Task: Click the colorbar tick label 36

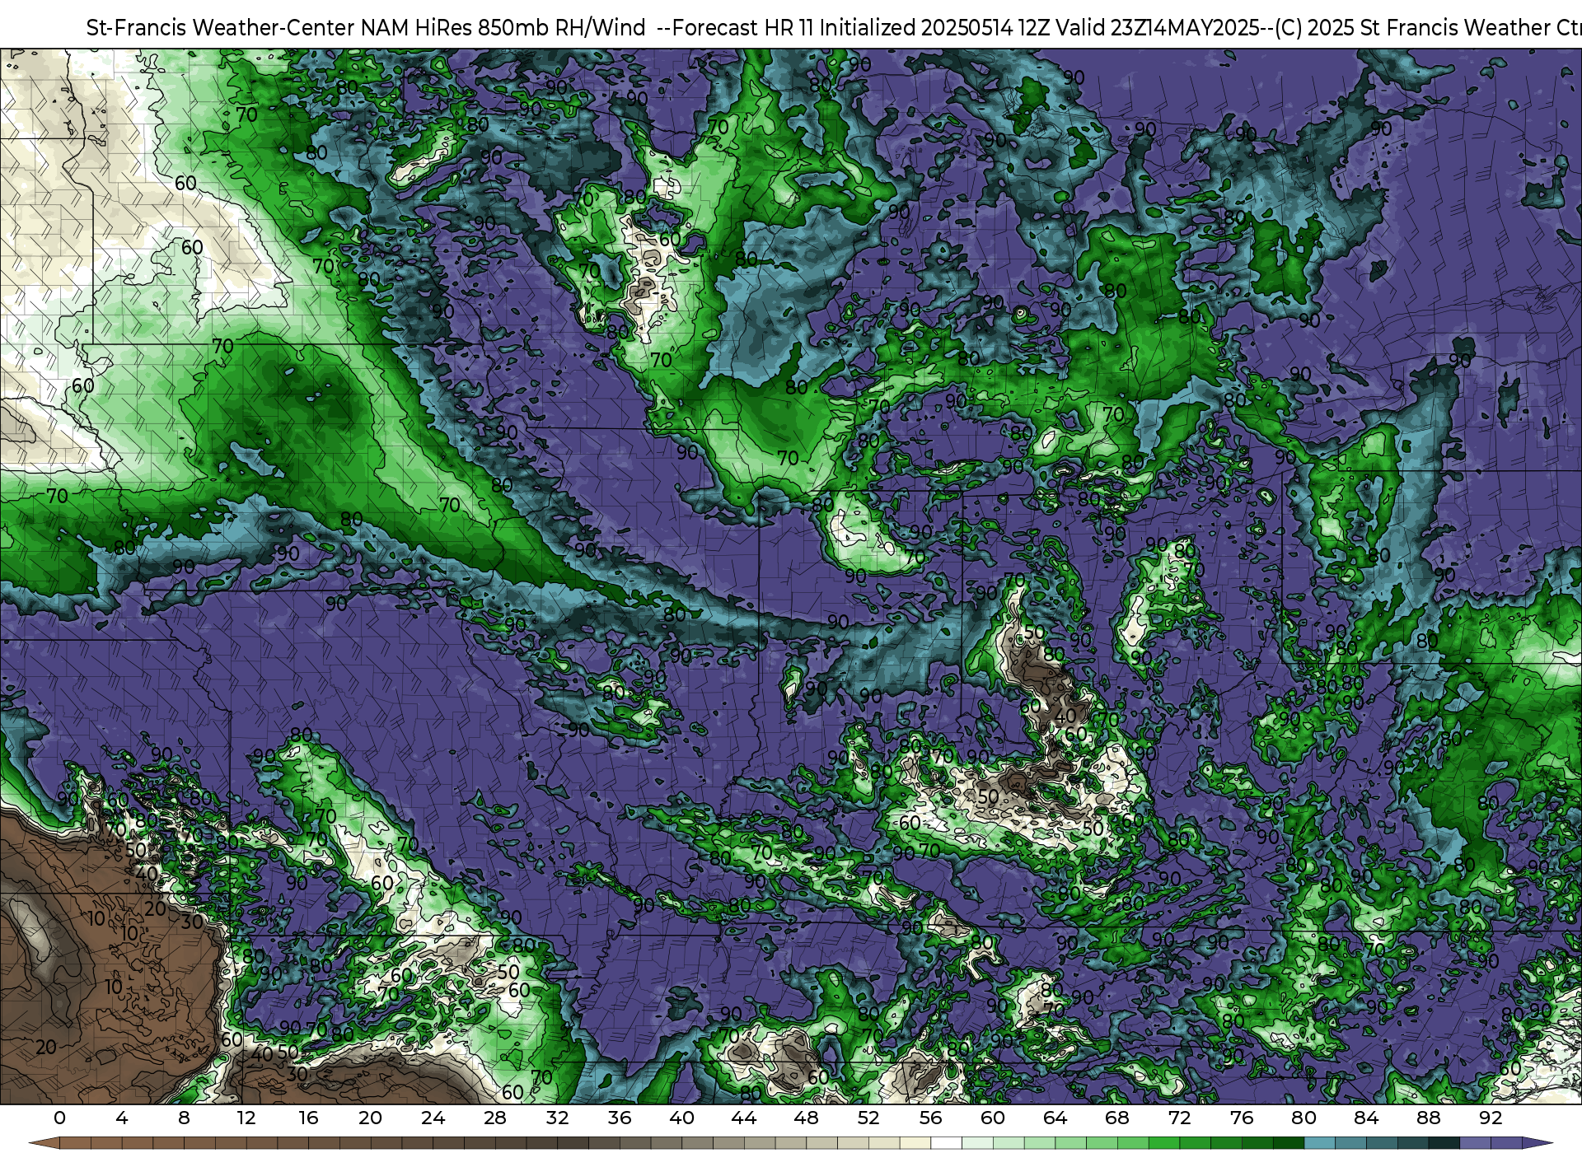Action: click(x=620, y=1118)
